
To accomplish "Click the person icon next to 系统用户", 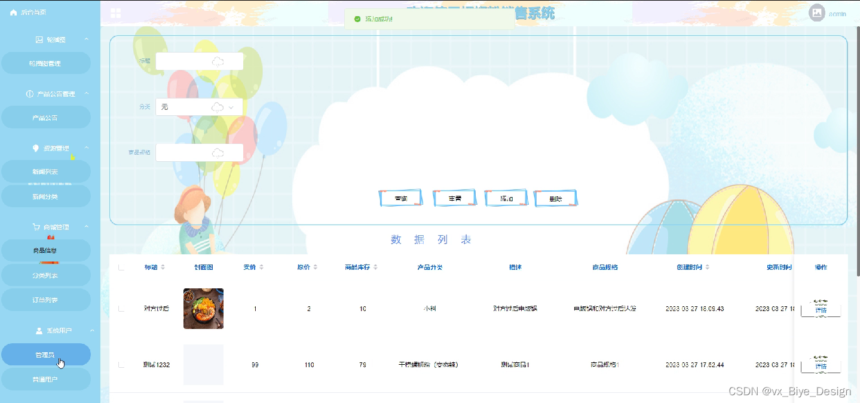I will coord(39,330).
